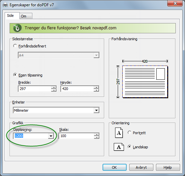Confirm with the OK button
Image resolution: width=185 pixels, height=176 pixels.
click(x=114, y=167)
